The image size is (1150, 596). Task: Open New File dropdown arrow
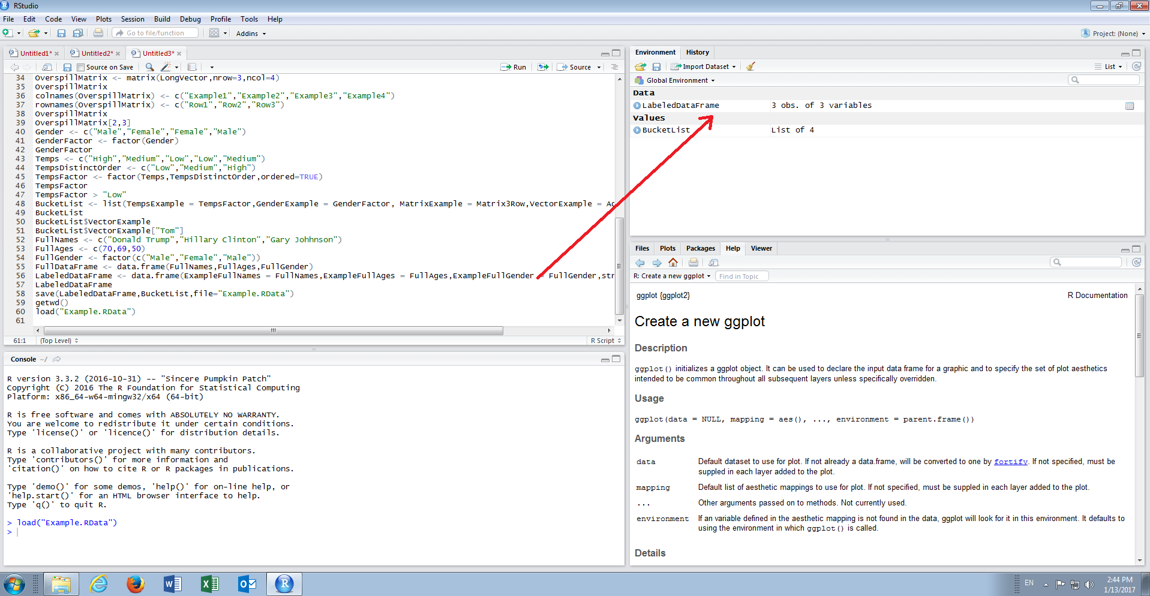pos(19,34)
